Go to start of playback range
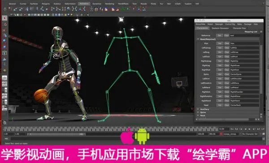Screen dimensions: 269x163 pos(232,129)
